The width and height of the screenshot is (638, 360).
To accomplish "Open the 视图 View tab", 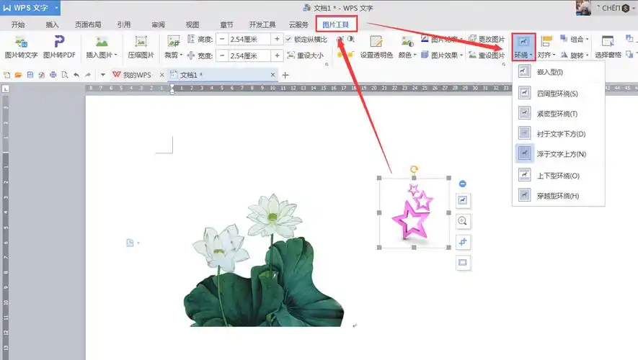I will point(192,24).
